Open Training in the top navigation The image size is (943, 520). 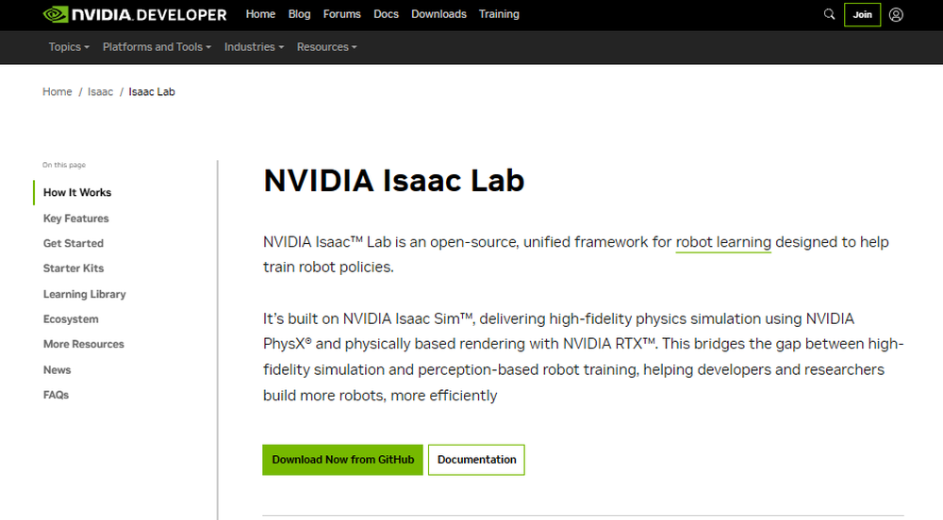pyautogui.click(x=499, y=14)
